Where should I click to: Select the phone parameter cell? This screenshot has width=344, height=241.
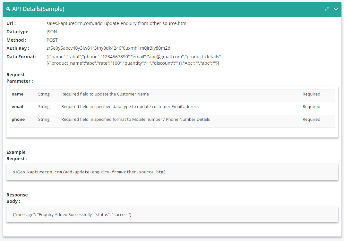(x=18, y=120)
